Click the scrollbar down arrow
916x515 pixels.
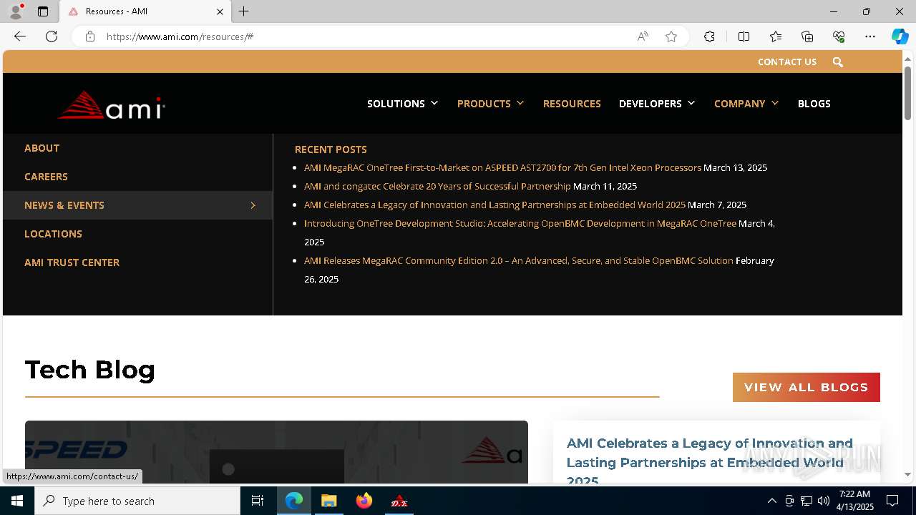pyautogui.click(x=907, y=475)
